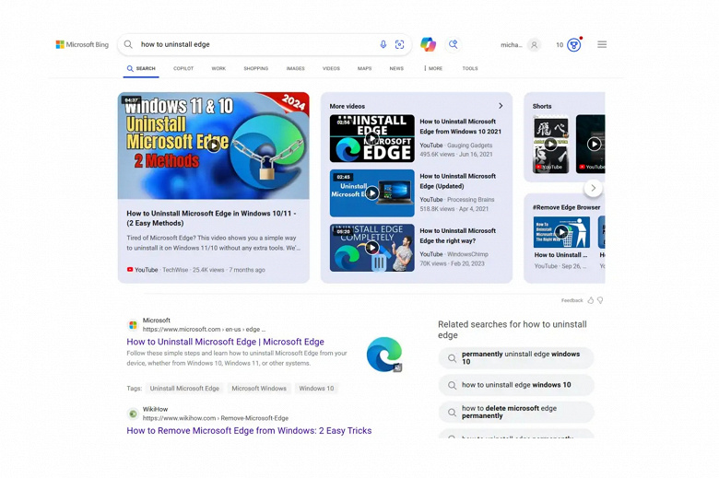Click the Microsoft Bing logo
This screenshot has width=719, height=478.
(82, 44)
